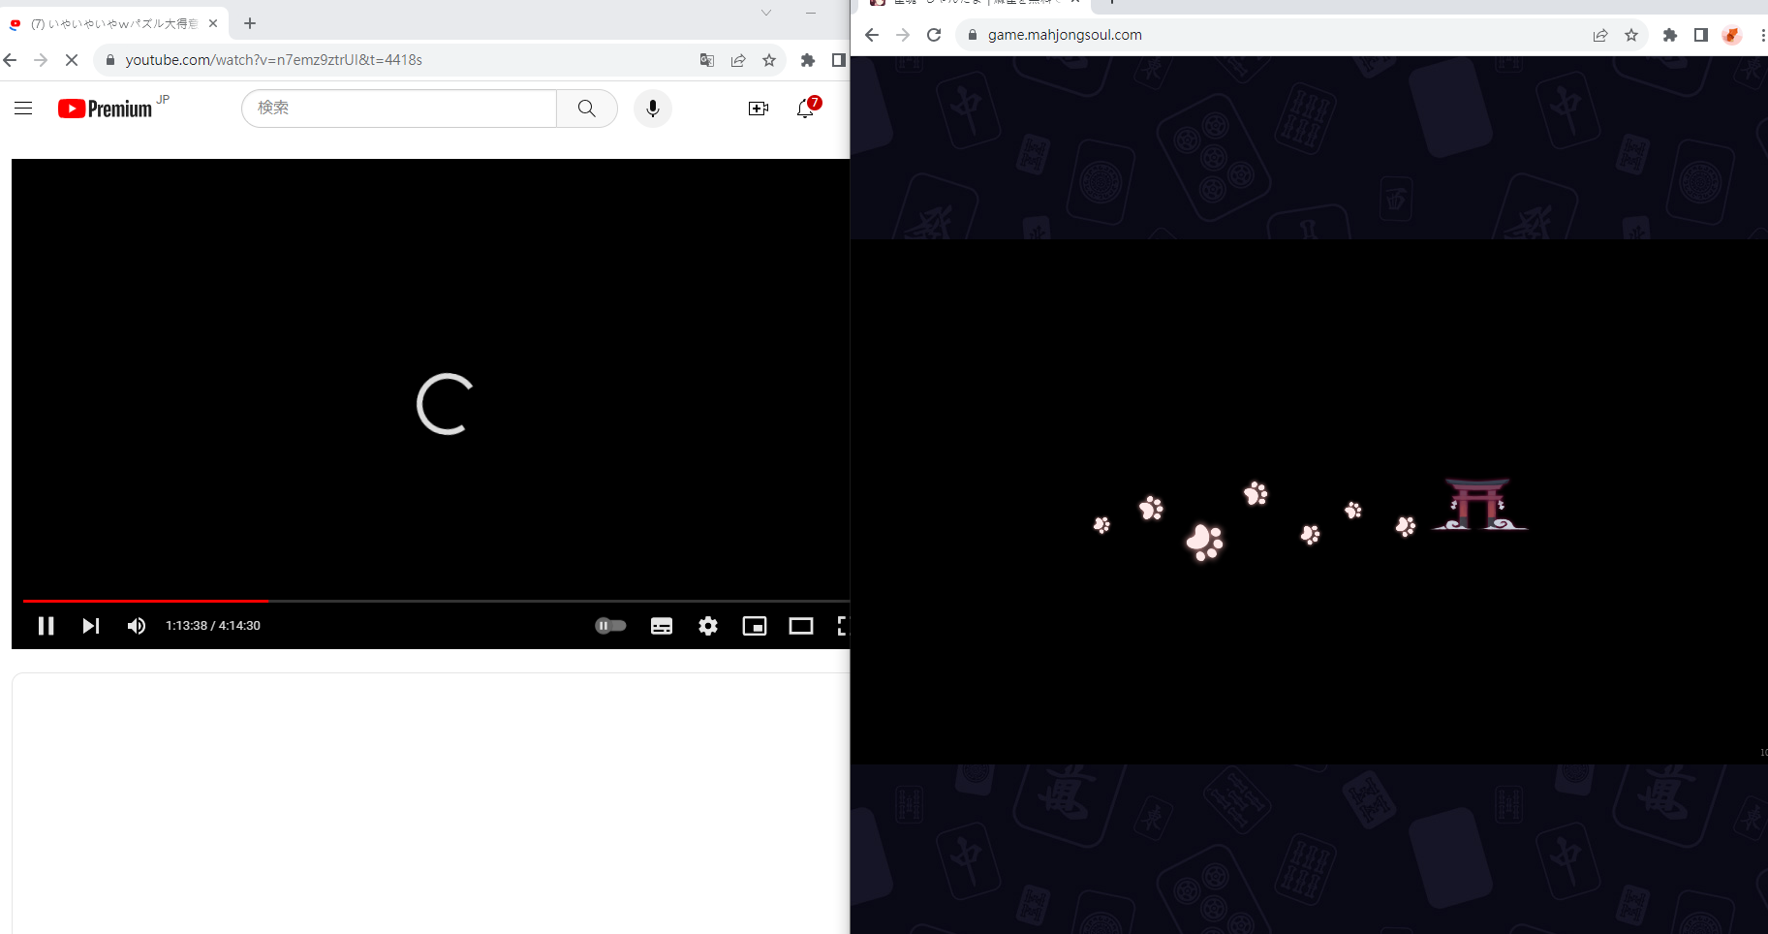Viewport: 1768px width, 934px height.
Task: Expand the tab search dropdown chevron
Action: [766, 13]
